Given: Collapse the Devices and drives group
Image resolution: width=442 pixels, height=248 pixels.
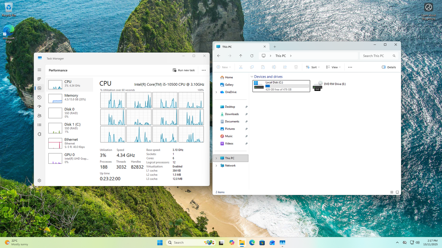Looking at the screenshot, I should coord(252,77).
